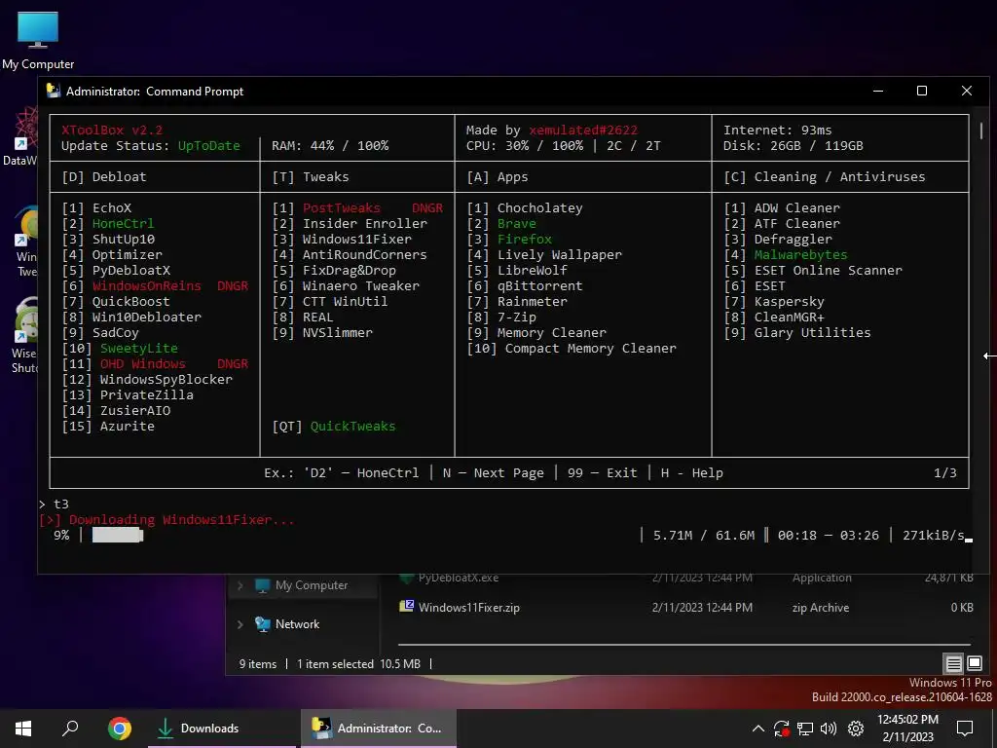Screen dimensions: 997x748
Task: Open taskbar Search magnifier
Action: 70,729
